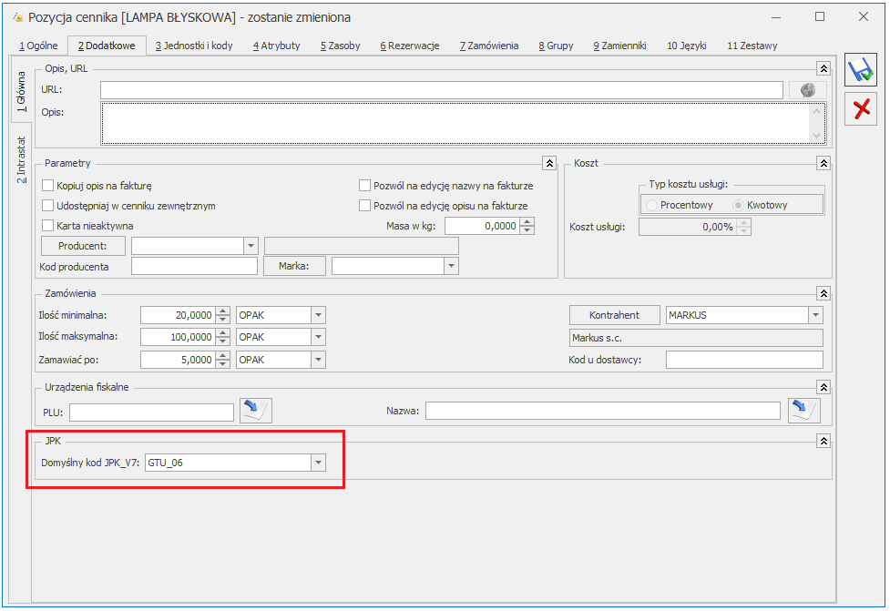The width and height of the screenshot is (890, 611).
Task: Switch to the 1 Ogólne tab
Action: pyautogui.click(x=38, y=46)
